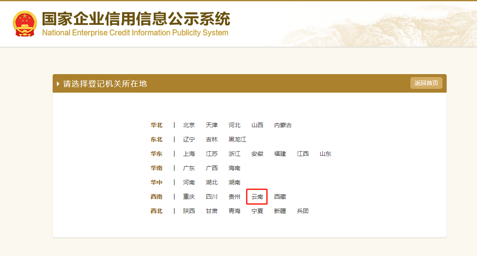Choose the 新疆 link
Screen dimensions: 477x256
[280, 211]
